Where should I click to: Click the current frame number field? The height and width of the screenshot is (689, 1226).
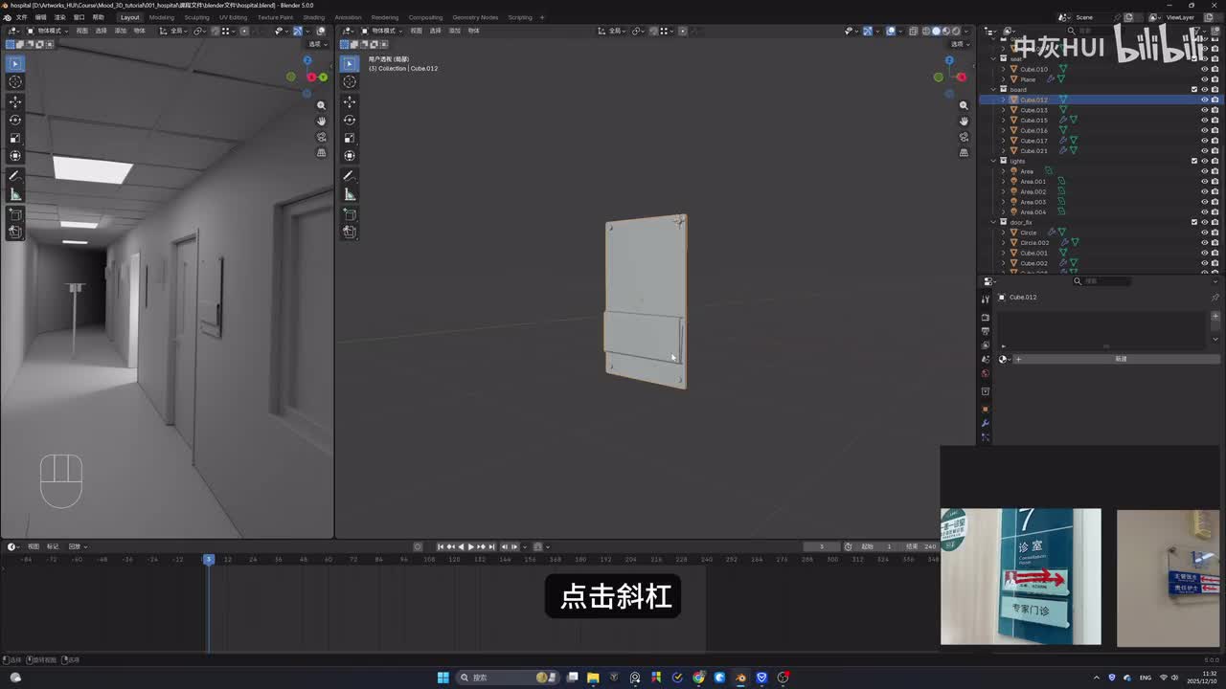tap(822, 546)
